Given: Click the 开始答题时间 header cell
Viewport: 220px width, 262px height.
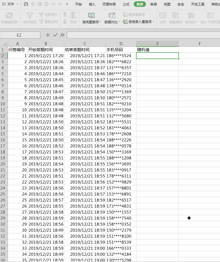Looking at the screenshot, I should tap(46, 50).
